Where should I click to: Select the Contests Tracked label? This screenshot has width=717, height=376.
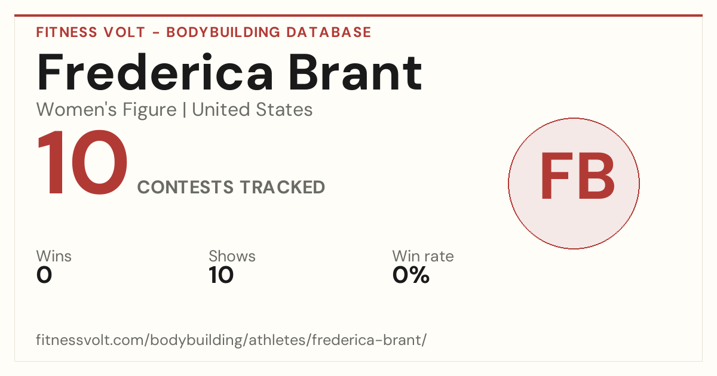(231, 187)
